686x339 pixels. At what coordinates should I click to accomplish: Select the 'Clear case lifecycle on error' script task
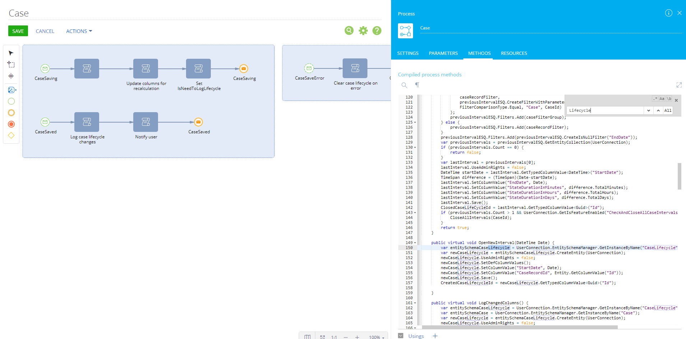pos(355,68)
